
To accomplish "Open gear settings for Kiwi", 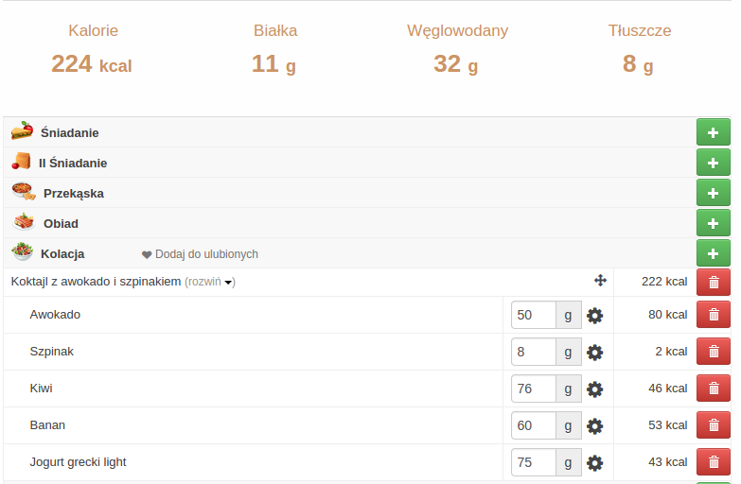I will tap(594, 389).
